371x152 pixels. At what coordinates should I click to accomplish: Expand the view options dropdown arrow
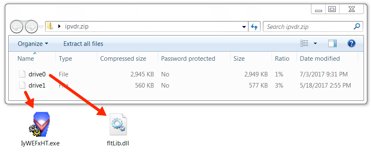[x=315, y=43]
